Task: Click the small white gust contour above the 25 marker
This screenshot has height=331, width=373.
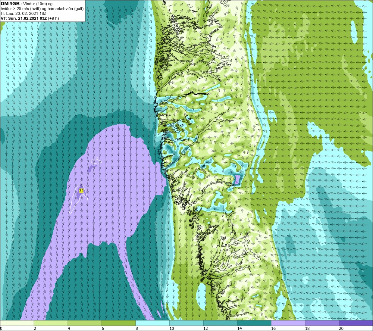Action: [x=96, y=160]
